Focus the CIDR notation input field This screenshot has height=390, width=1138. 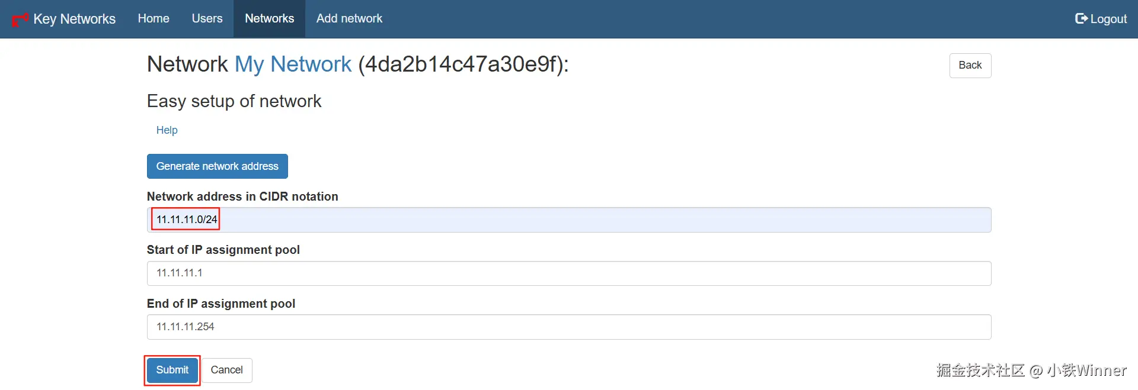(x=569, y=220)
